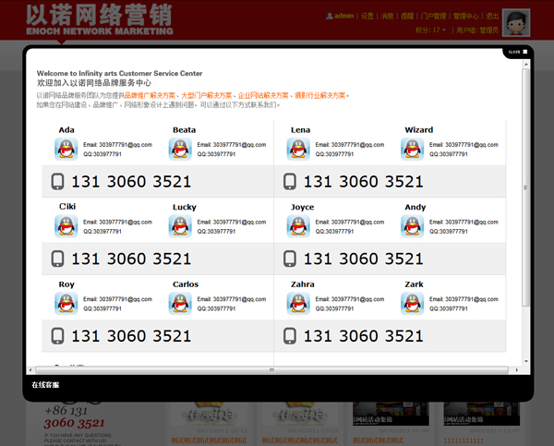Click the popup vertical scrollbar up arrow

[x=526, y=65]
